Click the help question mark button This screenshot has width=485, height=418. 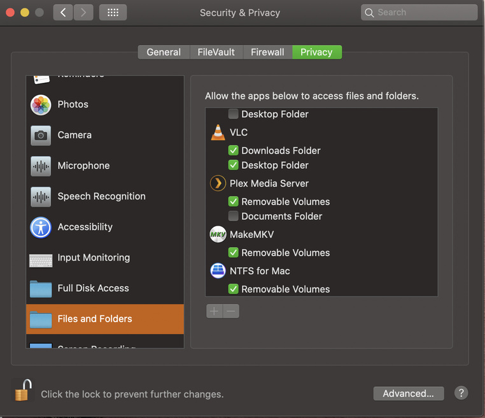461,393
